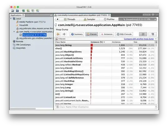Image resolution: width=168 pixels, height=127 pixels.
Task: Close the heapdump subtab
Action: click(x=155, y=19)
